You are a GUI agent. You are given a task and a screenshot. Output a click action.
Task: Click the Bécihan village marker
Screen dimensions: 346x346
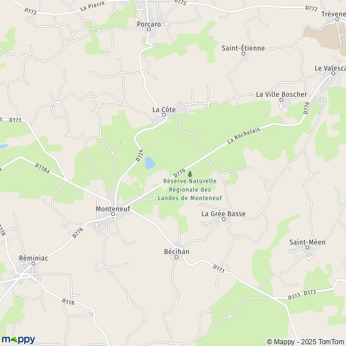(176, 257)
